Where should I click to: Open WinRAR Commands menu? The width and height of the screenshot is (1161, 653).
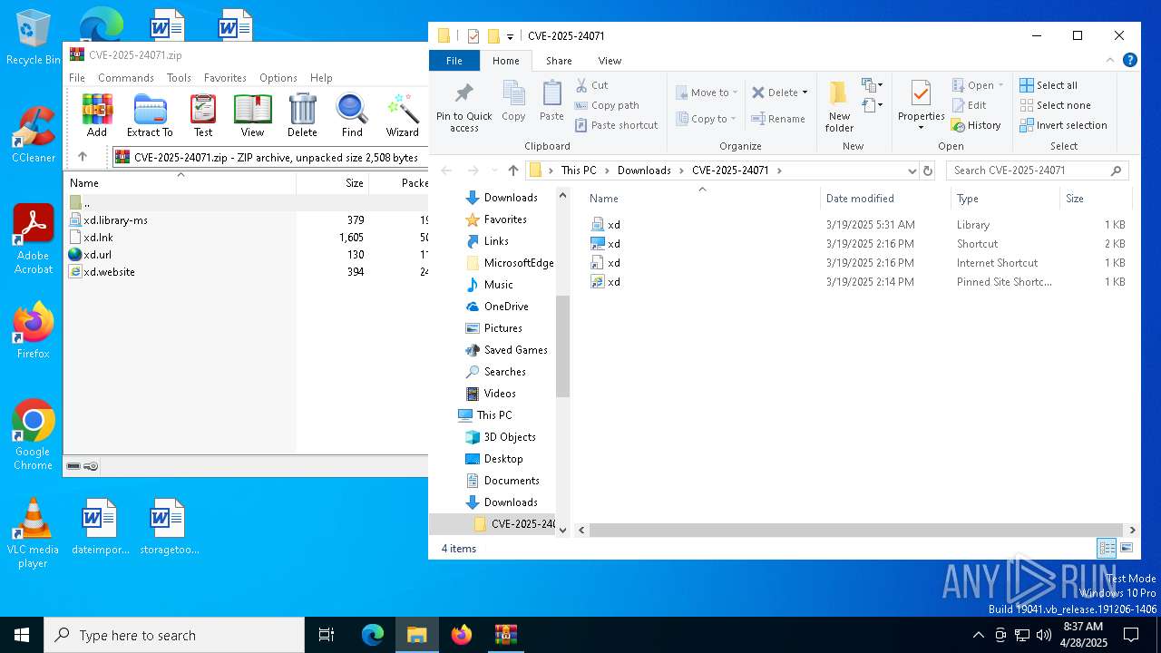pyautogui.click(x=126, y=78)
